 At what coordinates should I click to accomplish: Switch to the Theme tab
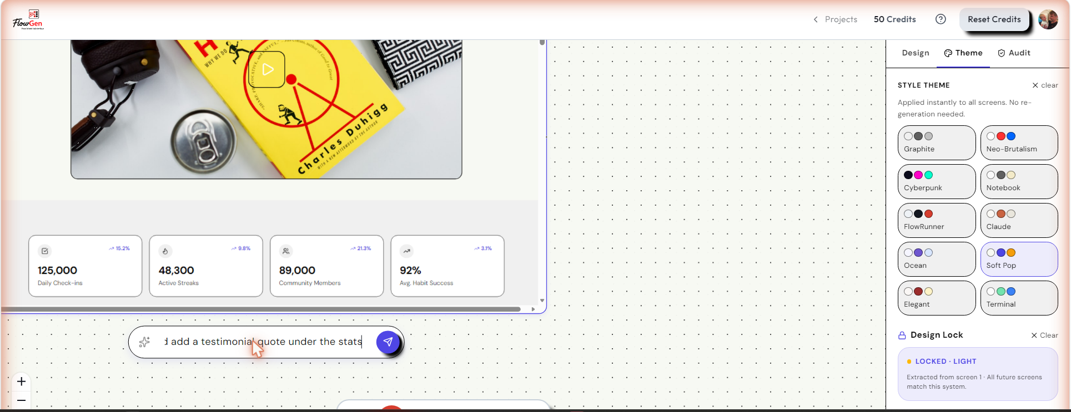coord(963,53)
